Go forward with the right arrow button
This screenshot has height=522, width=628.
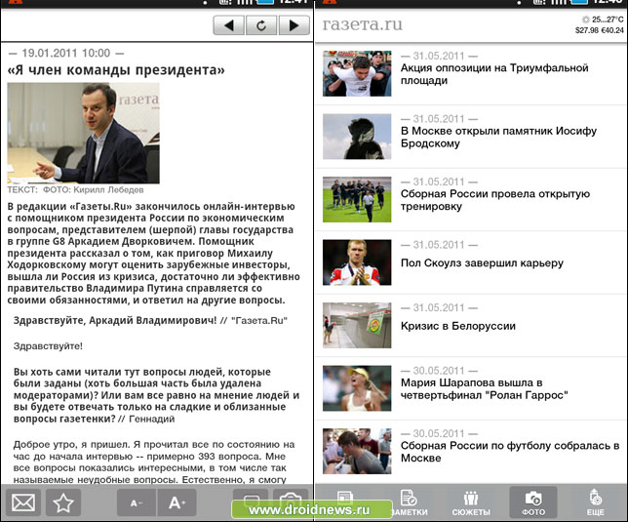click(294, 25)
